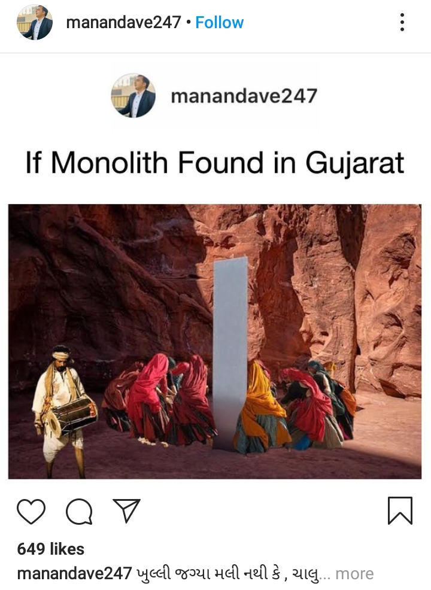Follow manandave247

coord(220,23)
